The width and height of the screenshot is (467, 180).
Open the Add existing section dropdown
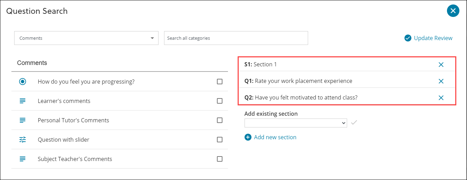point(296,123)
